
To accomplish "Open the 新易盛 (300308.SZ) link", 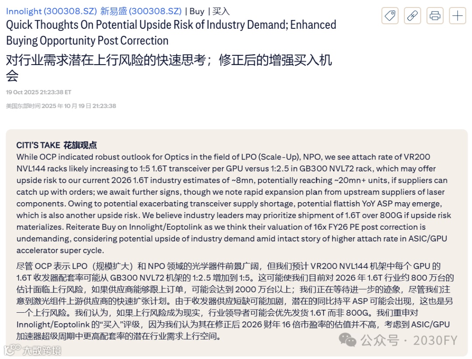I will coord(141,11).
